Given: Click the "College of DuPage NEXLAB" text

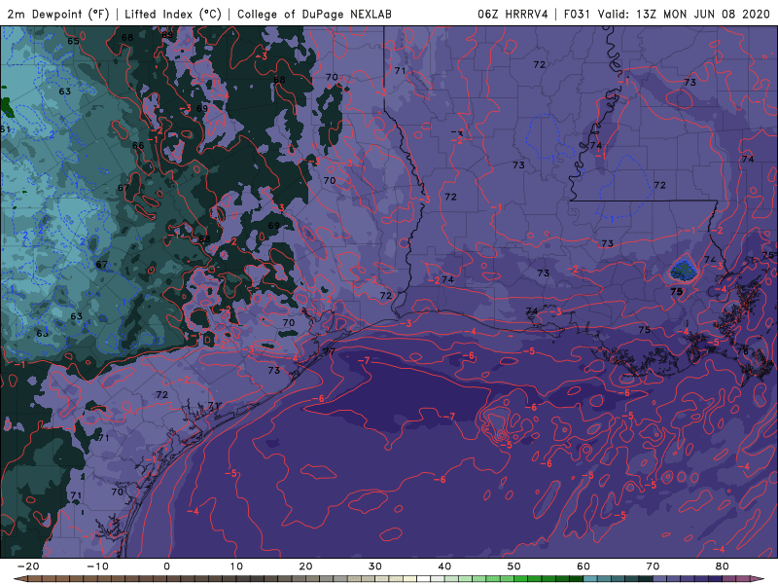Looking at the screenshot, I should (x=314, y=14).
